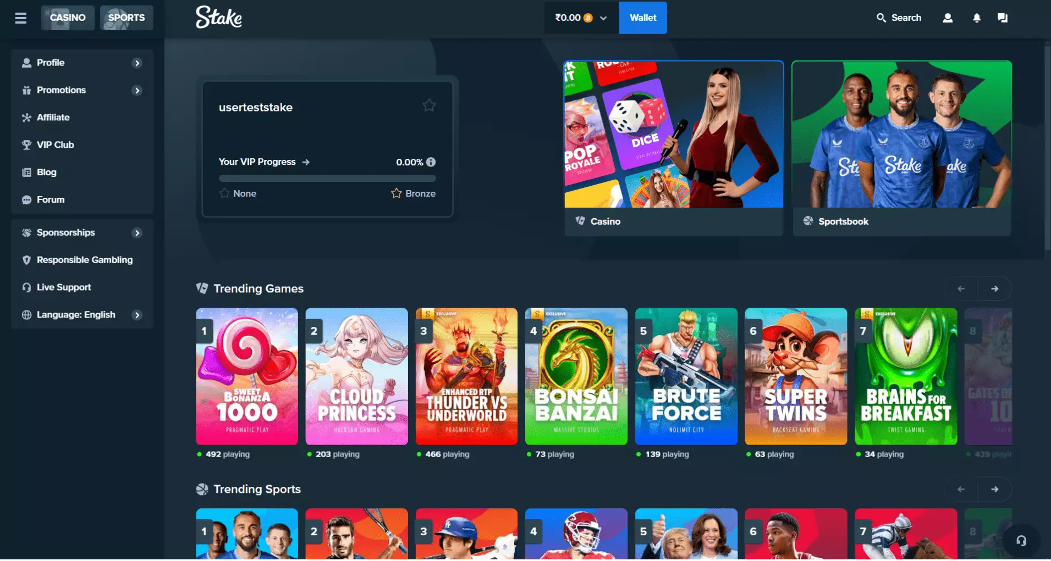Expand the Profile sidebar submenu
The height and width of the screenshot is (561, 1051).
(x=137, y=63)
